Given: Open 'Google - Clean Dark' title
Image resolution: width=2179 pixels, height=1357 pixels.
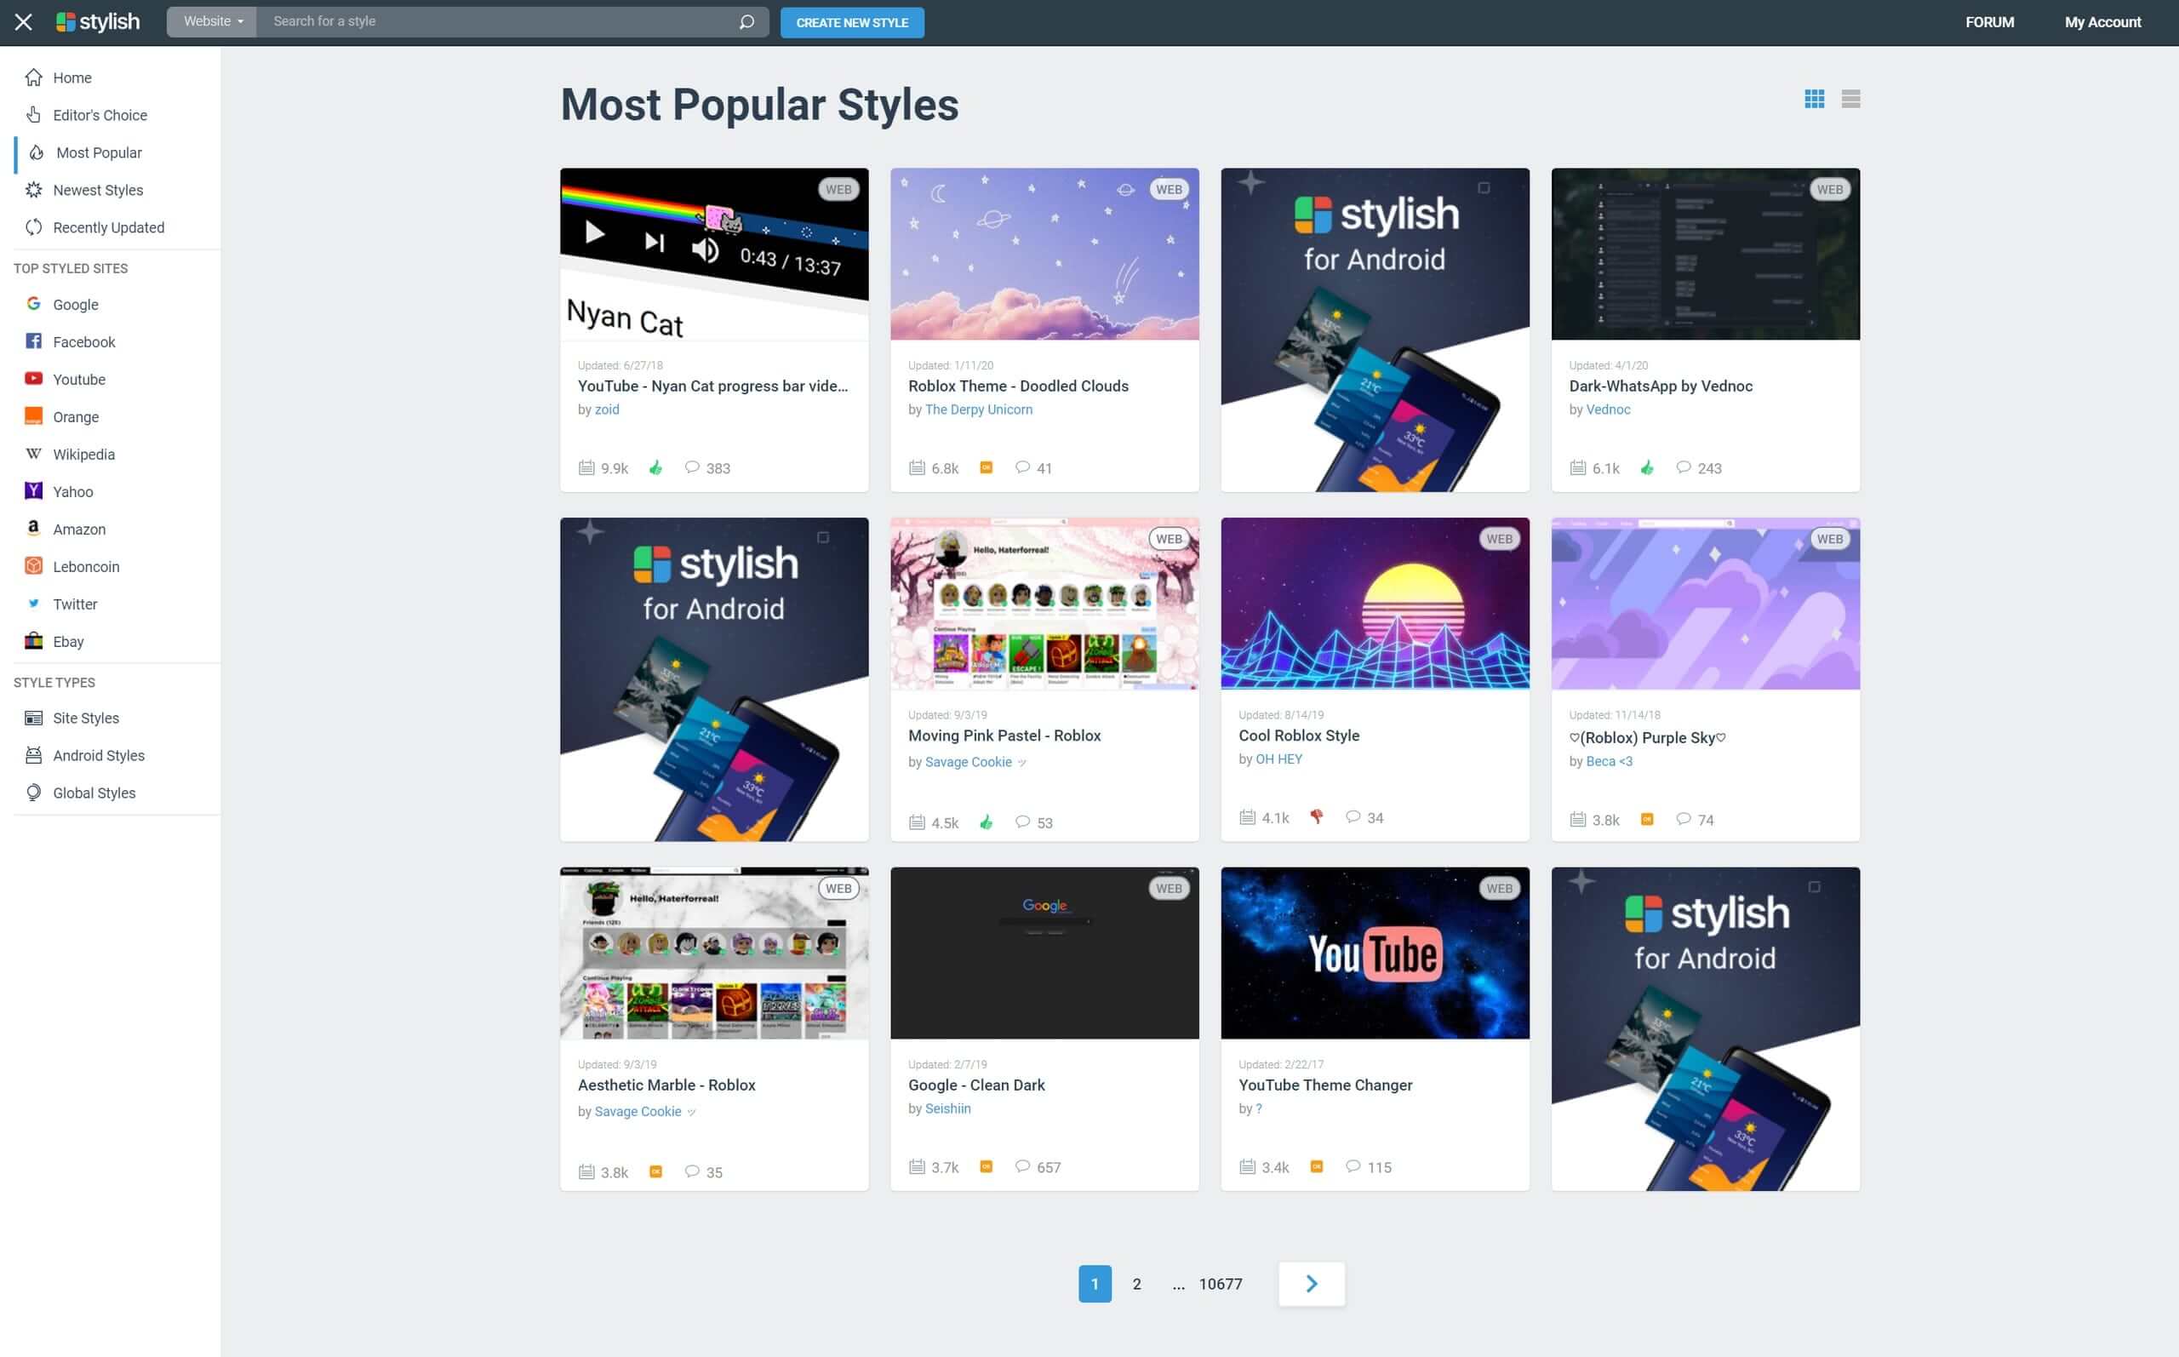Looking at the screenshot, I should coord(976,1085).
